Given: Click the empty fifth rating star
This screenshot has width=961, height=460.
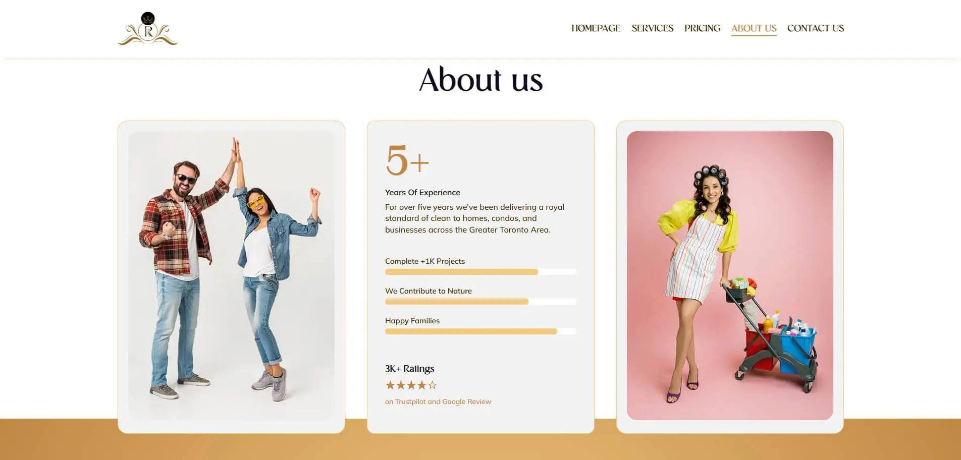Looking at the screenshot, I should (433, 385).
